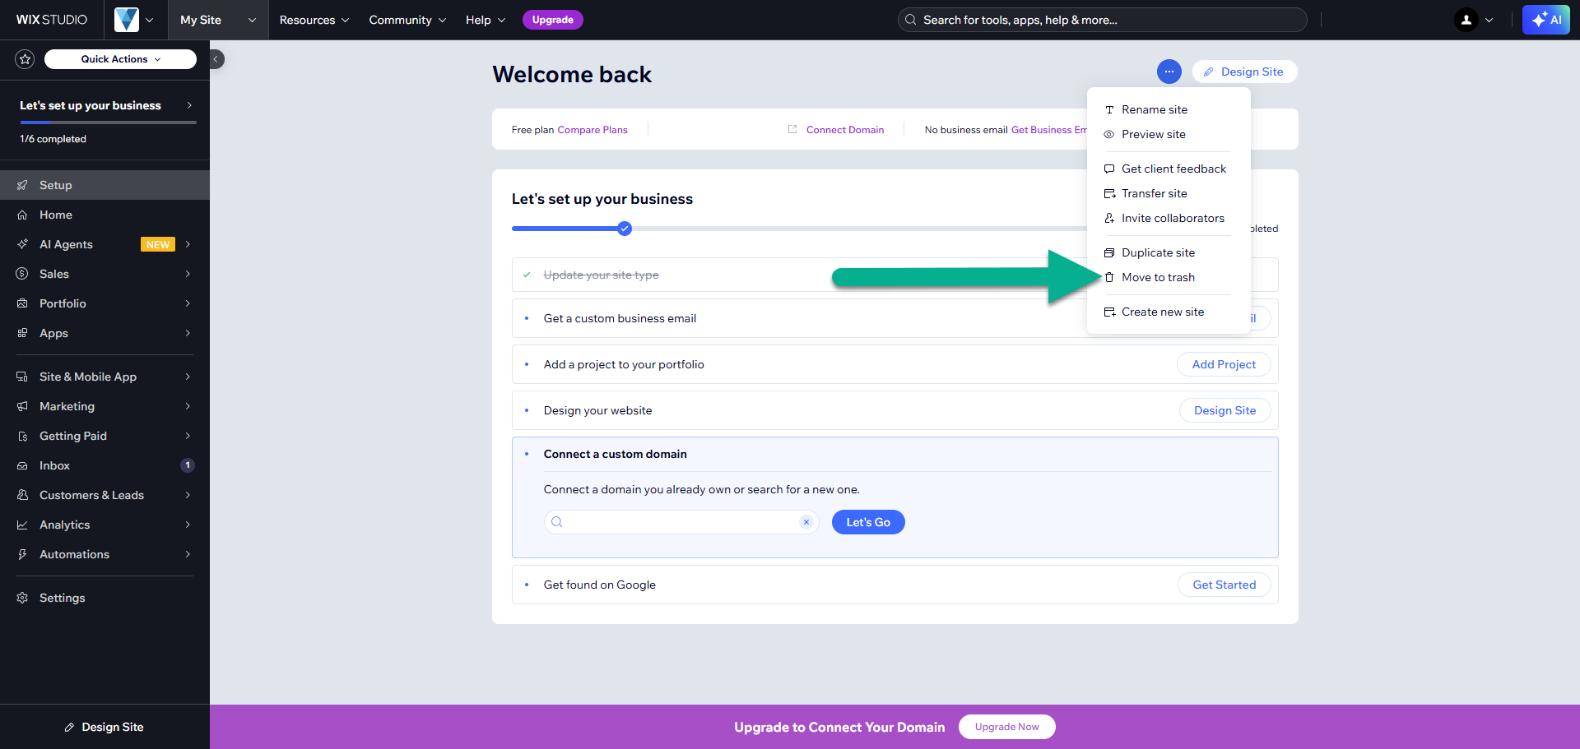
Task: Open the My Site dropdown
Action: [218, 20]
